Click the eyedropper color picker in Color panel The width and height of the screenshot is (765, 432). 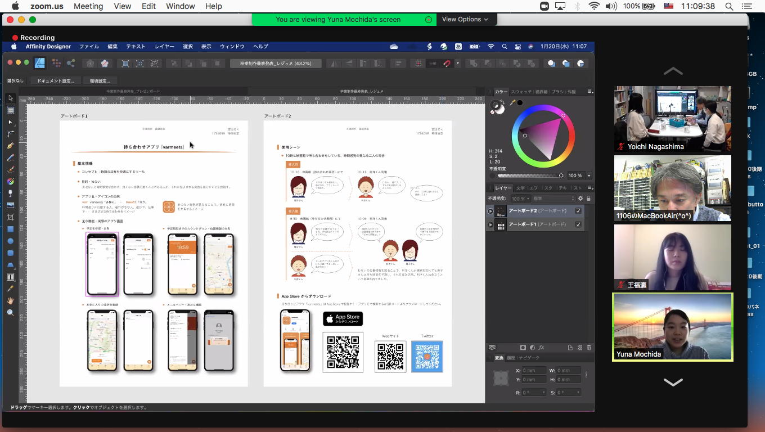pos(512,103)
